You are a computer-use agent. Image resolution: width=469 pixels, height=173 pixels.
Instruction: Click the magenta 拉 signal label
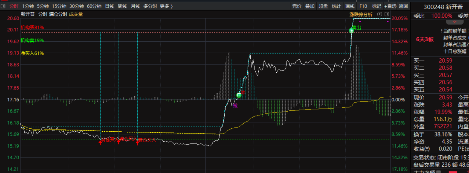[235, 106]
